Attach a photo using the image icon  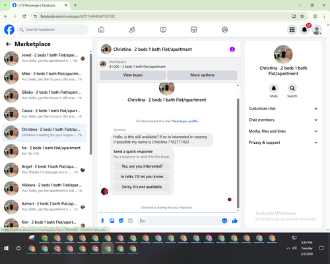(112, 220)
